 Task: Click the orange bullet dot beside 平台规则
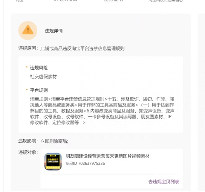27,90
